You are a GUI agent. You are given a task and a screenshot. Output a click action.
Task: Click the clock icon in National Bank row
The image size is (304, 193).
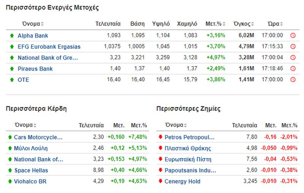coord(293,57)
